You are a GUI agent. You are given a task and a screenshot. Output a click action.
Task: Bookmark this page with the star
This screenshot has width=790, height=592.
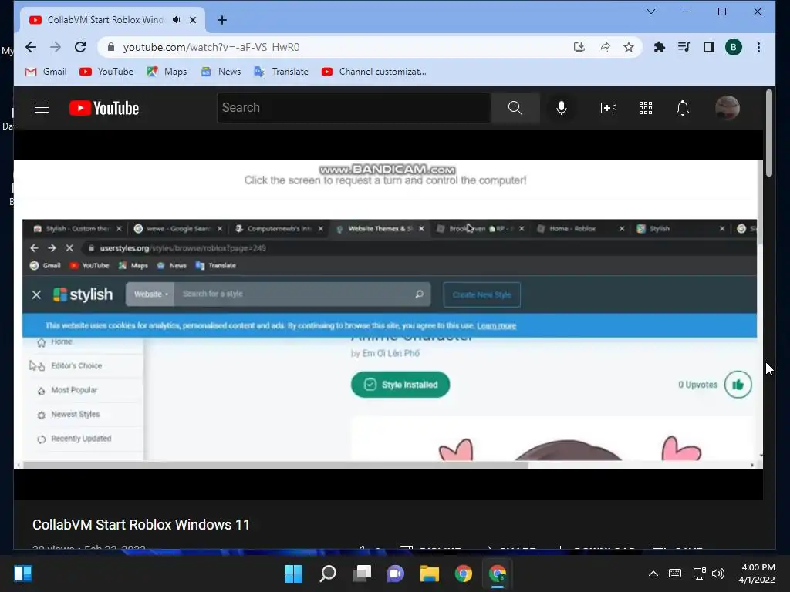click(629, 47)
